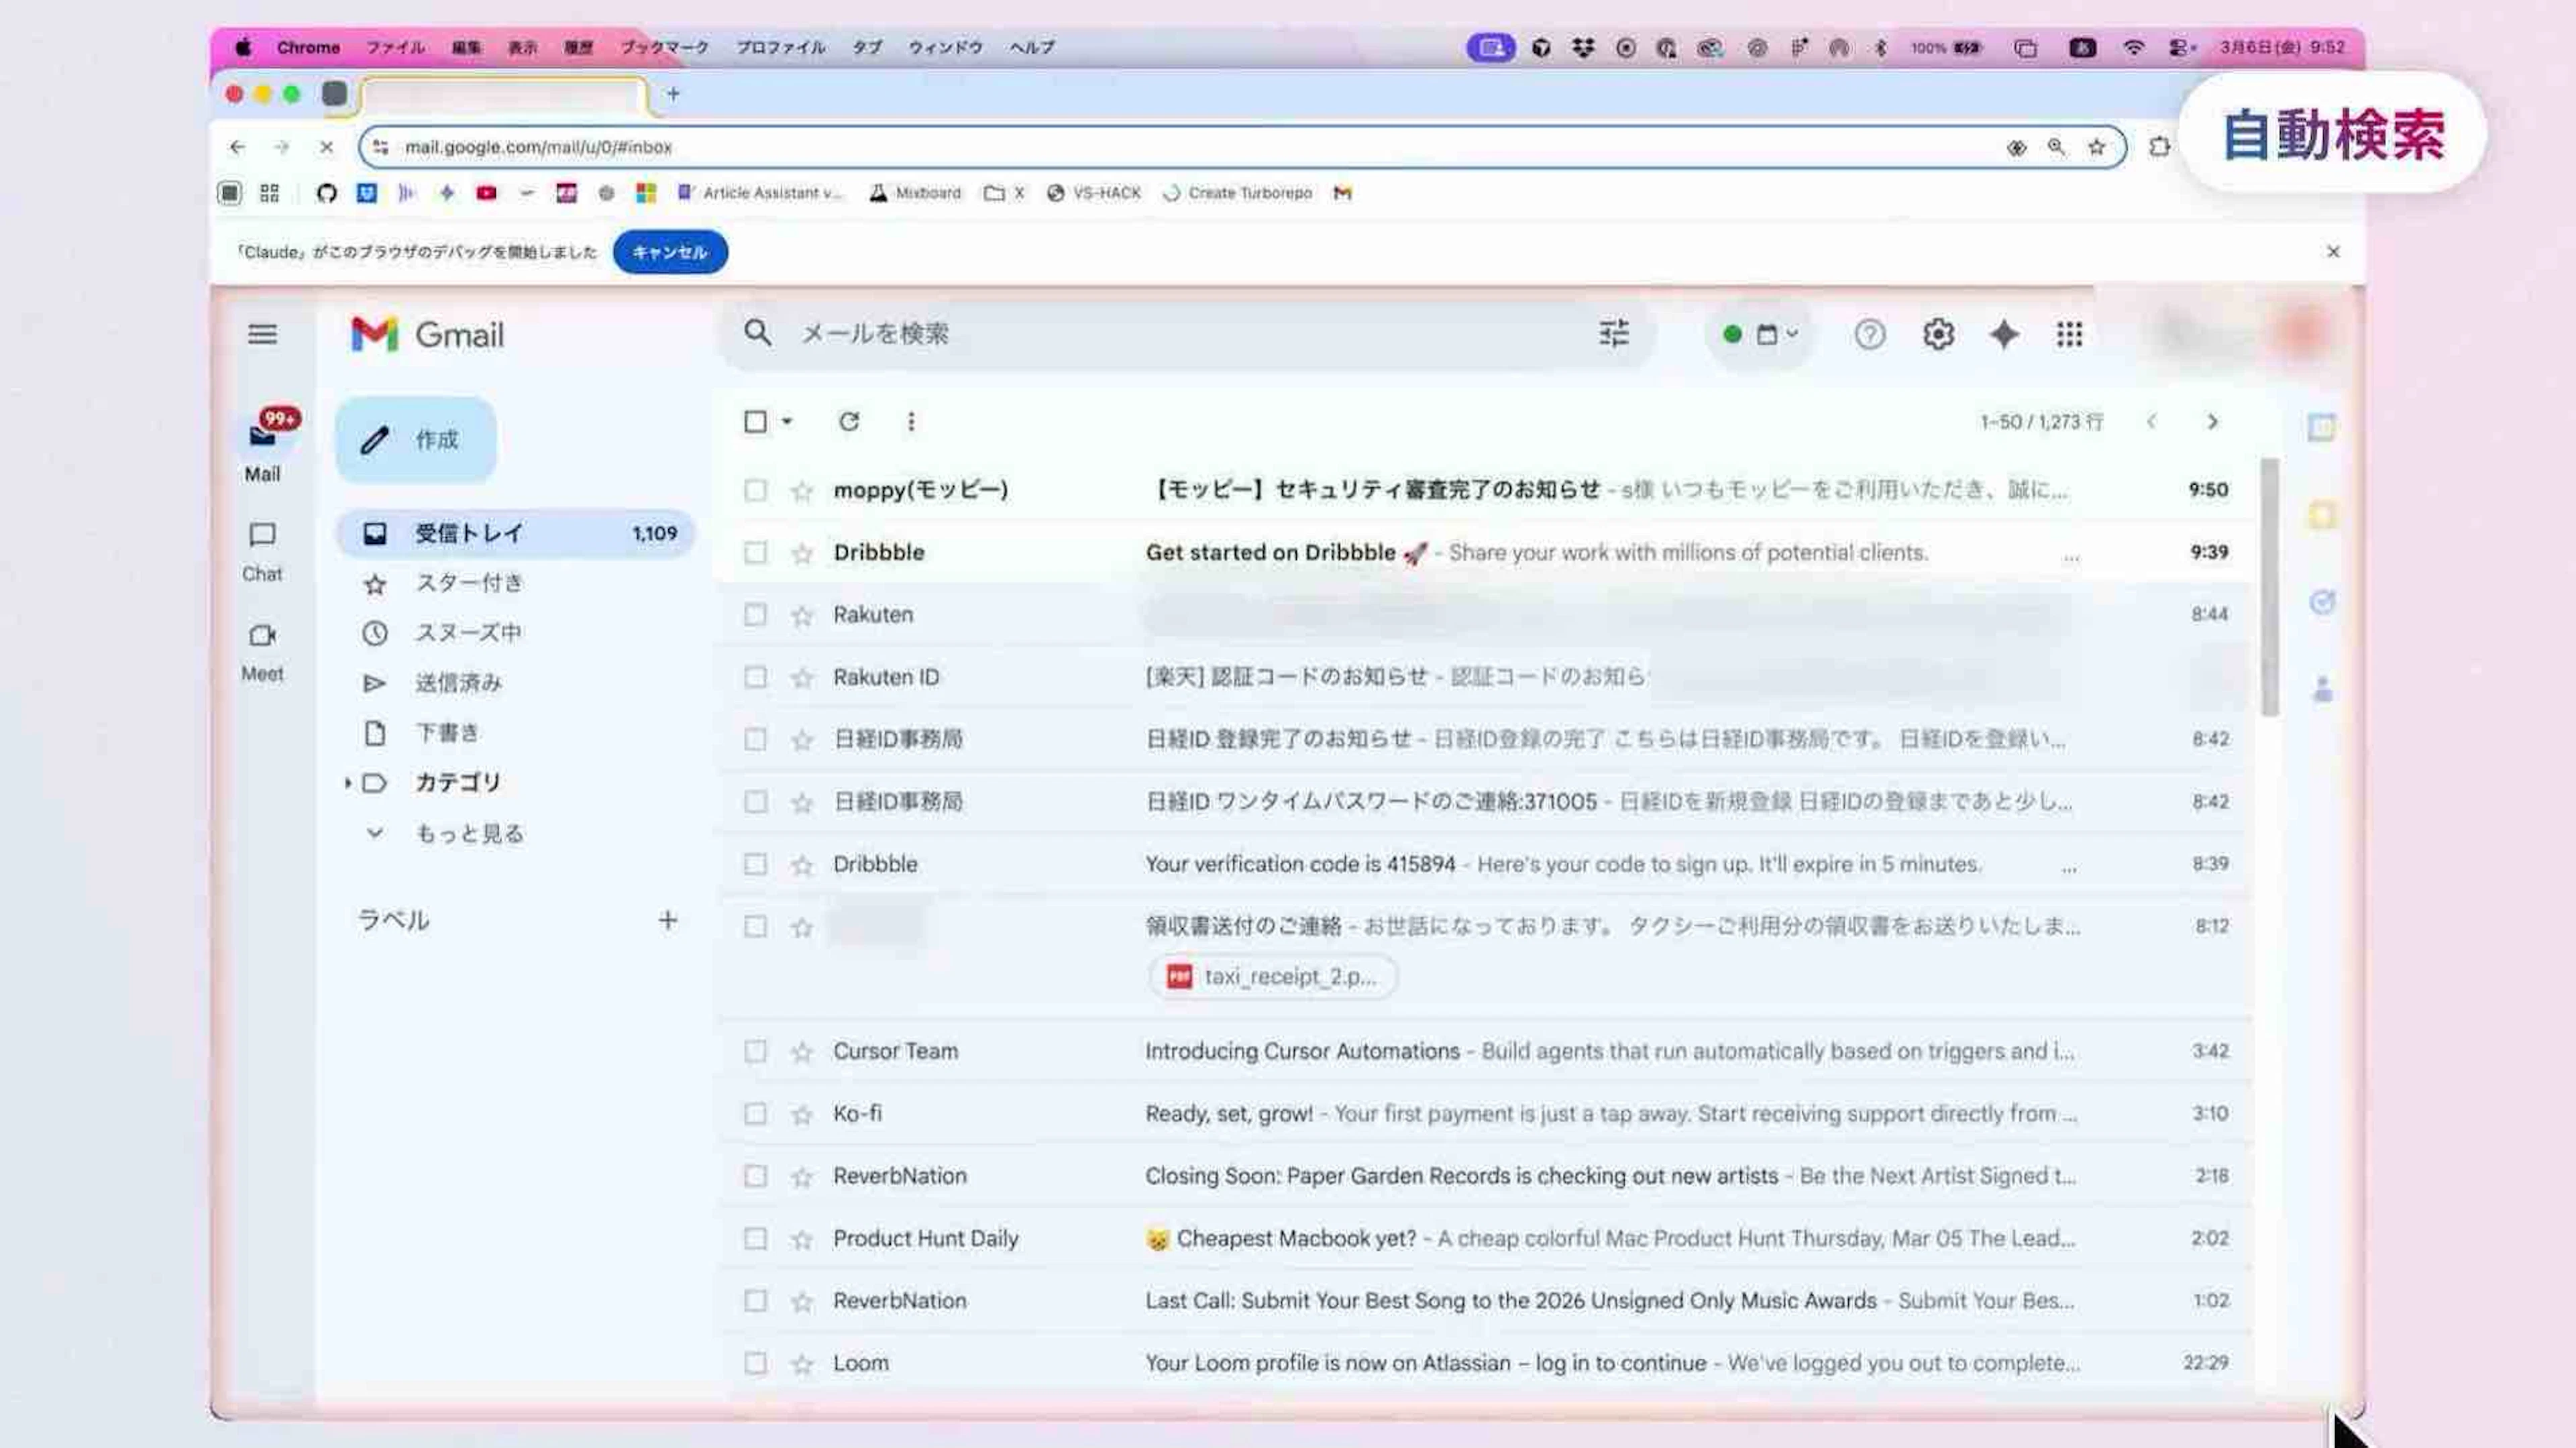
Task: Click the refresh inbox icon
Action: 848,422
